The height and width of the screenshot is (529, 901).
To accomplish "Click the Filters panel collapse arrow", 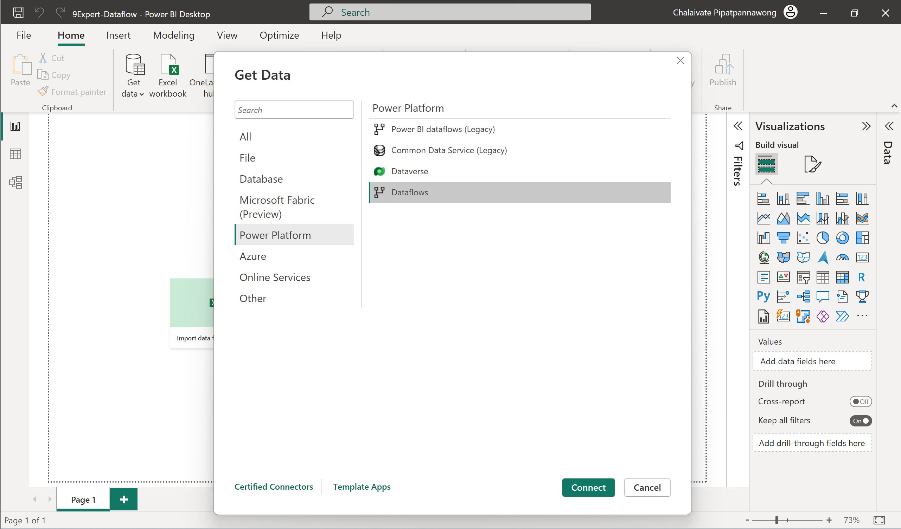I will coord(738,125).
